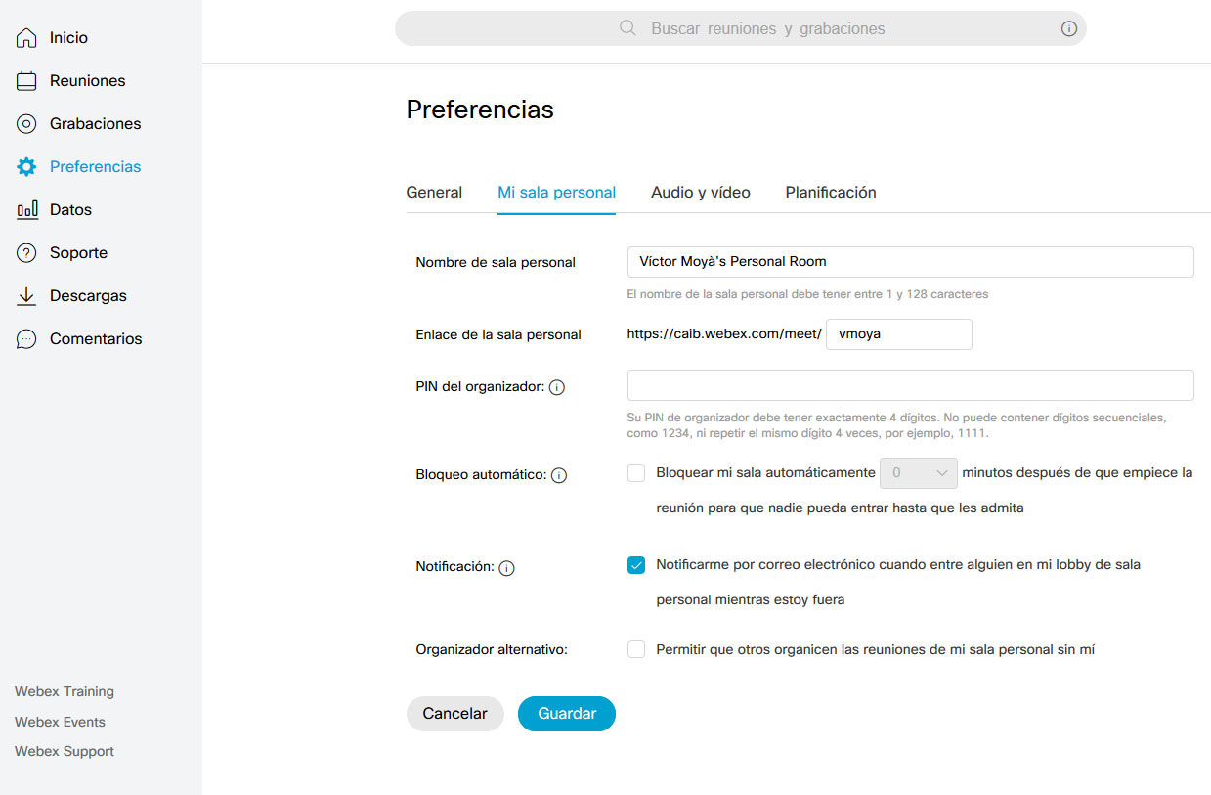
Task: Expand the auto-lock minutes dropdown
Action: point(919,473)
